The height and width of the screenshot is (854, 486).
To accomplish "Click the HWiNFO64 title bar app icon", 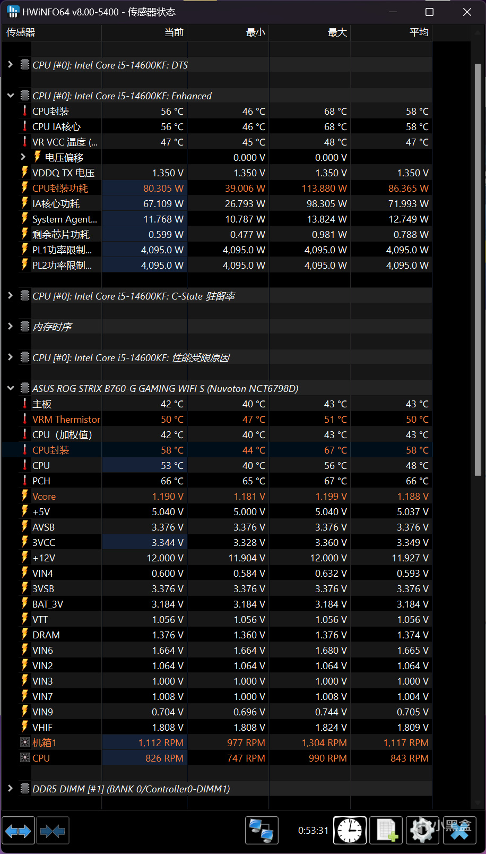I will 13,12.
